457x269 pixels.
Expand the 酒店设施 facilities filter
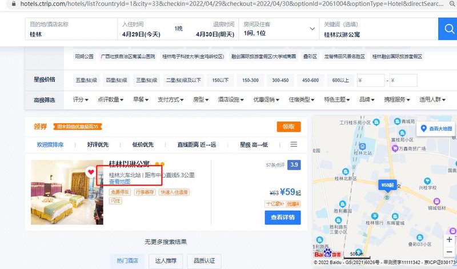tap(231, 100)
